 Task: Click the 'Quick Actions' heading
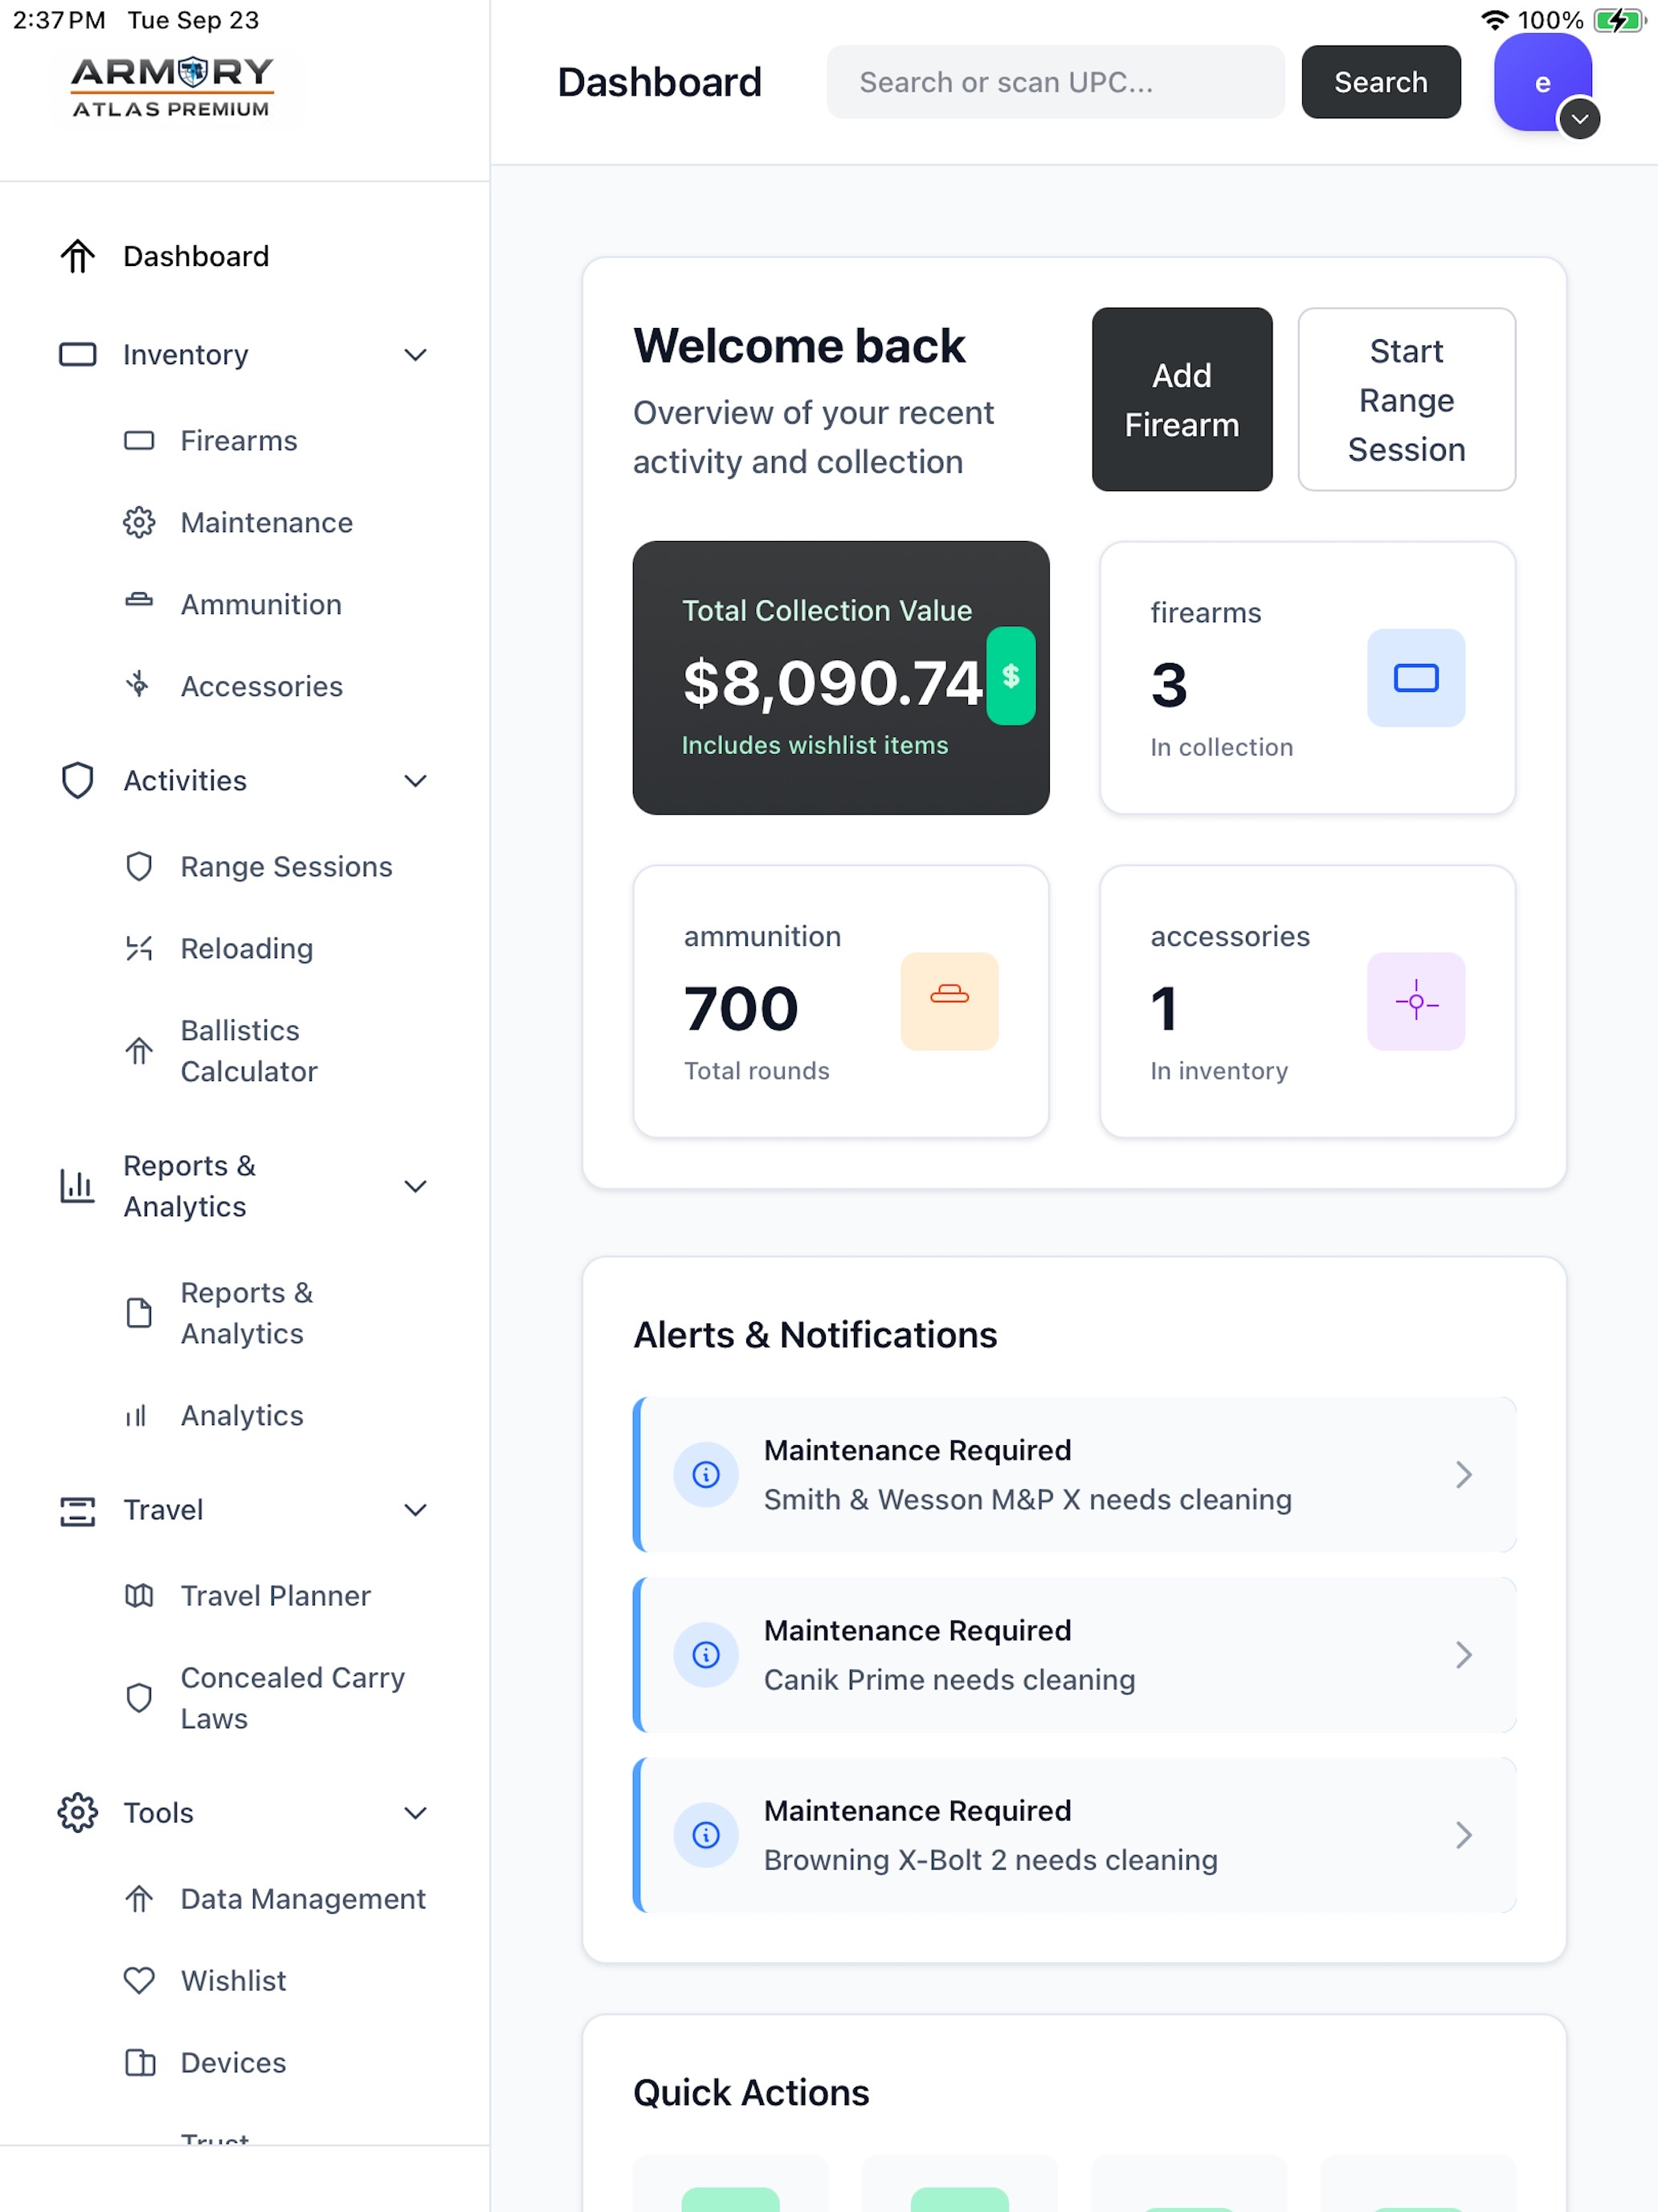tap(752, 2093)
